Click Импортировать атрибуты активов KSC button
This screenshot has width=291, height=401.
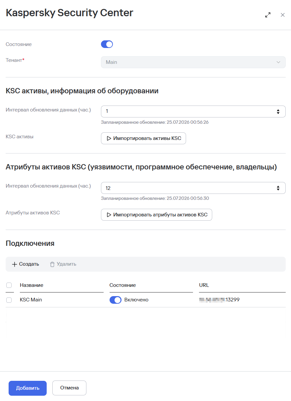(156, 215)
